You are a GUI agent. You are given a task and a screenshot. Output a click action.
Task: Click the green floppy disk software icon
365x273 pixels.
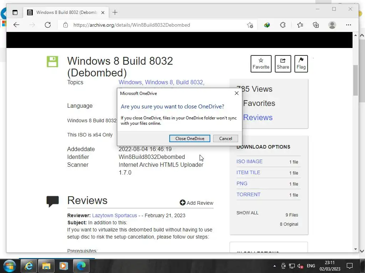point(52,61)
